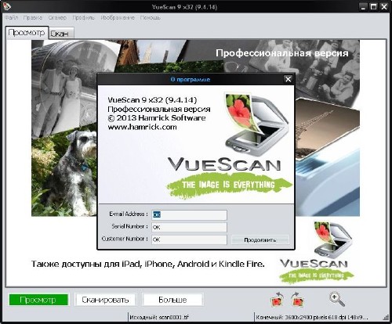Maximize the VueScan window
Image resolution: width=392 pixels, height=324 pixels.
pyautogui.click(x=374, y=7)
